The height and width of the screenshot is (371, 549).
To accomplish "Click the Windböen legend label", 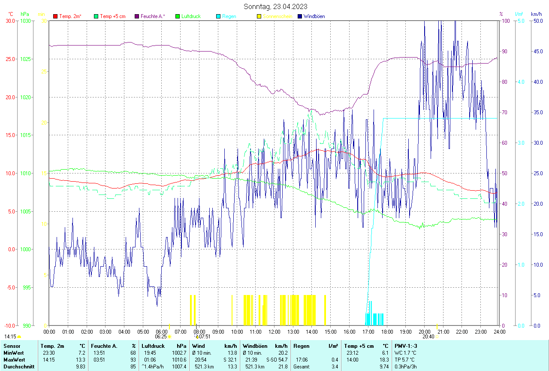I will tap(314, 16).
